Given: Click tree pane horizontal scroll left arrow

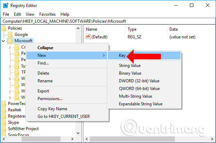Looking at the screenshot, I should pyautogui.click(x=4, y=139).
